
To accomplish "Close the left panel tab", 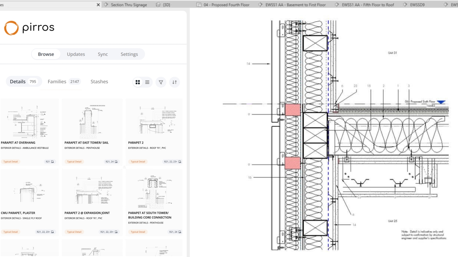I will click(98, 5).
